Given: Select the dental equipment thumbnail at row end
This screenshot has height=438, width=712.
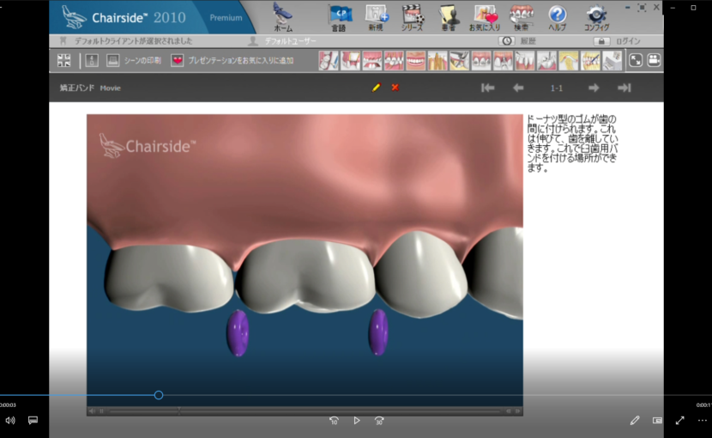Looking at the screenshot, I should [612, 60].
